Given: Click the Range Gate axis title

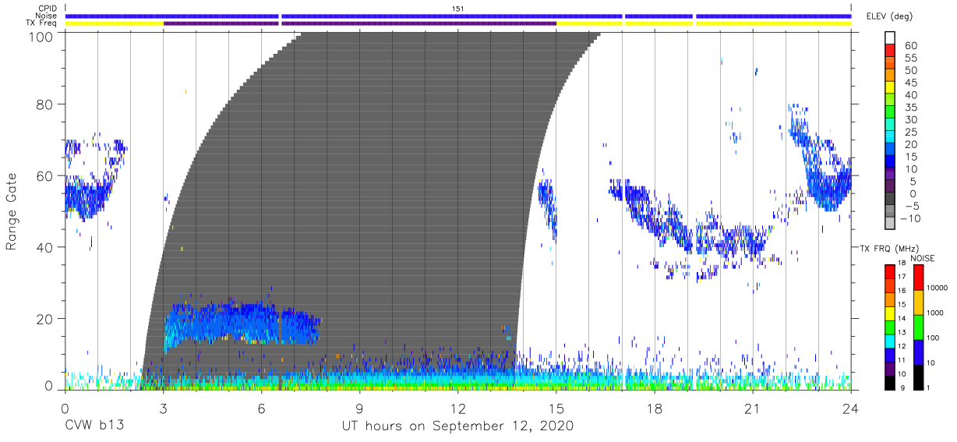Looking at the screenshot, I should pyautogui.click(x=12, y=211).
